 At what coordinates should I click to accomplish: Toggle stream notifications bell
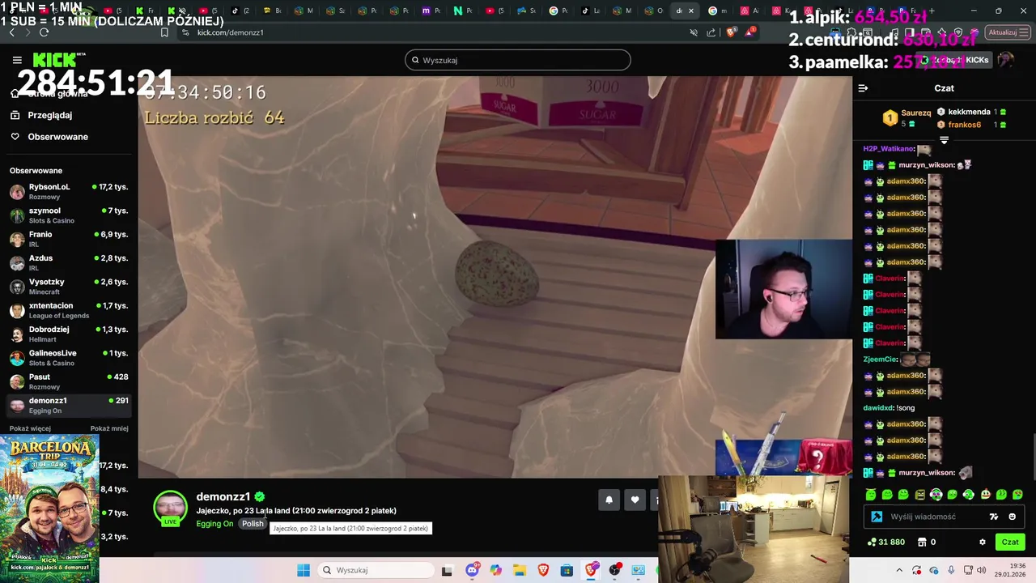coord(609,500)
